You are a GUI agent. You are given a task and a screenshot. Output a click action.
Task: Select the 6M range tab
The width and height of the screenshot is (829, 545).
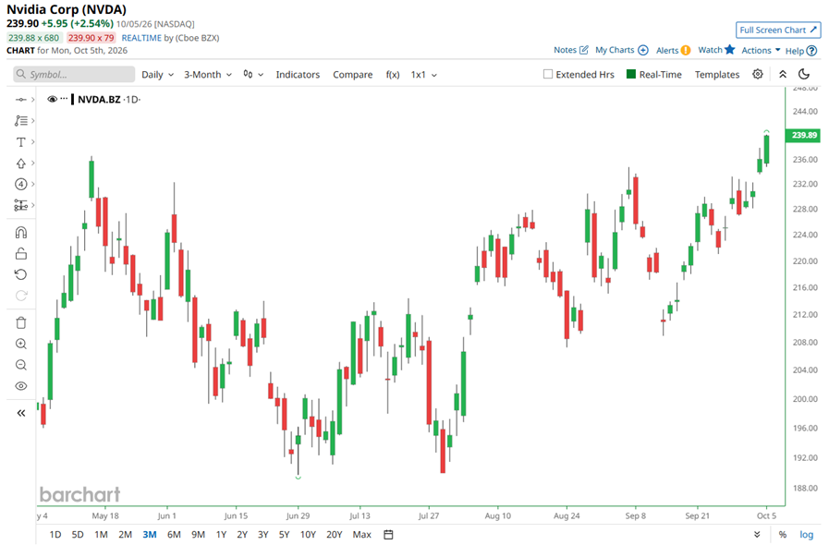tap(174, 535)
